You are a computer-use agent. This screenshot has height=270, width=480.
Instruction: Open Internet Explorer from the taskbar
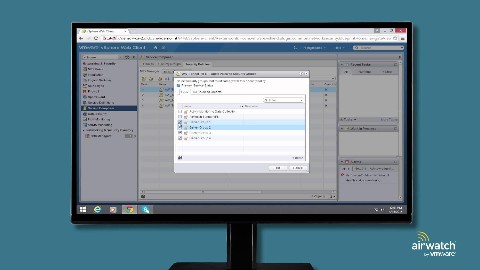coord(97,209)
